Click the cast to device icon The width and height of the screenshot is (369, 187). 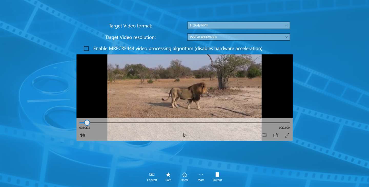coord(275,135)
